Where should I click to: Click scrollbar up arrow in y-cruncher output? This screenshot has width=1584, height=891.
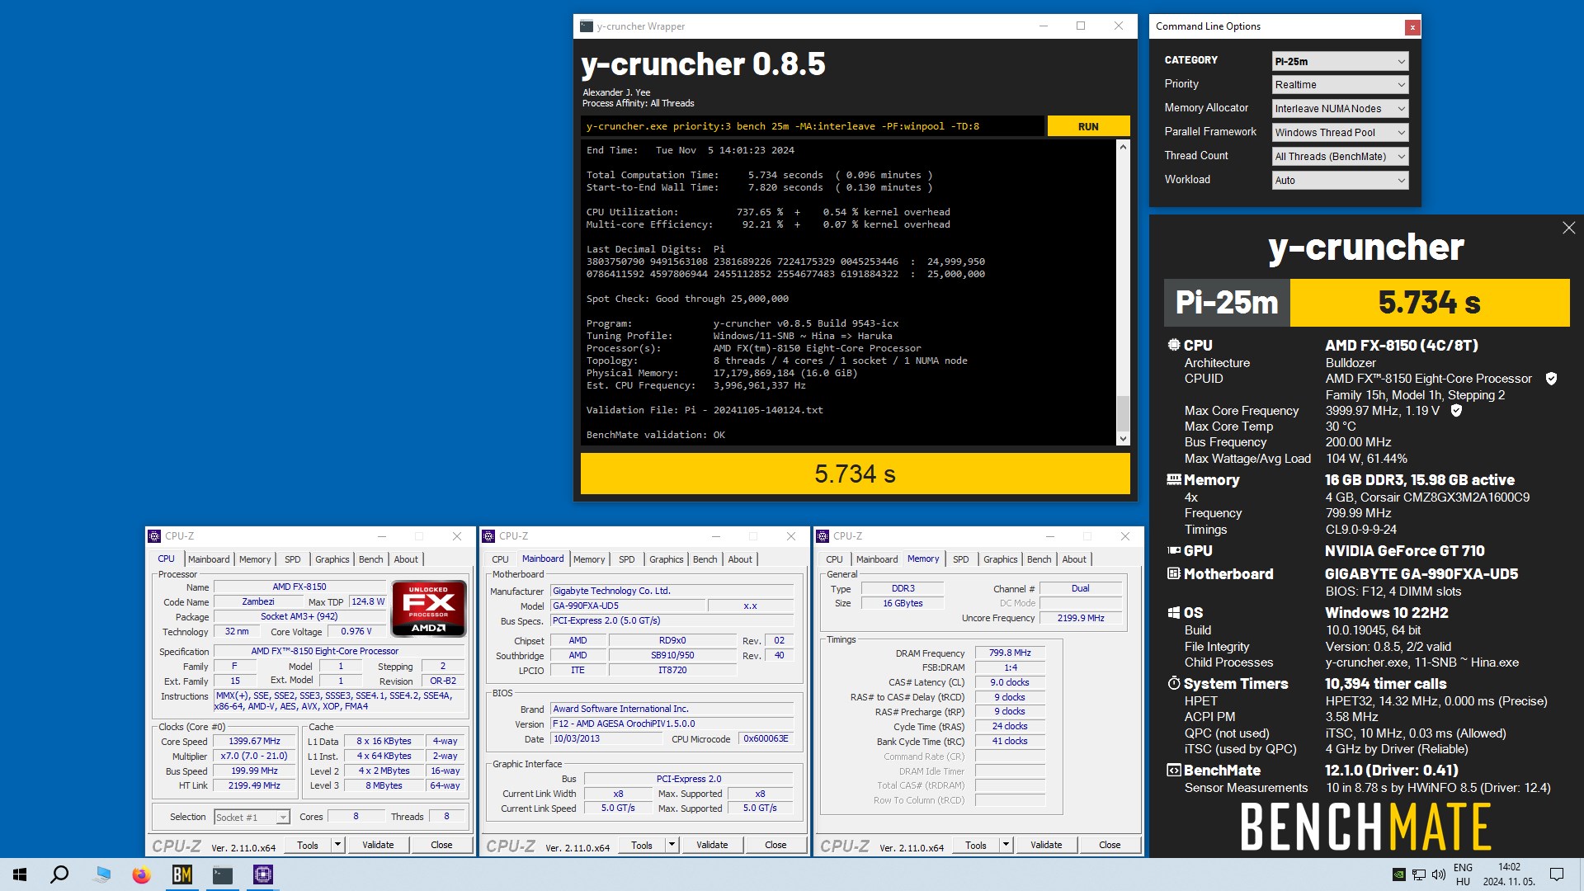click(x=1123, y=147)
